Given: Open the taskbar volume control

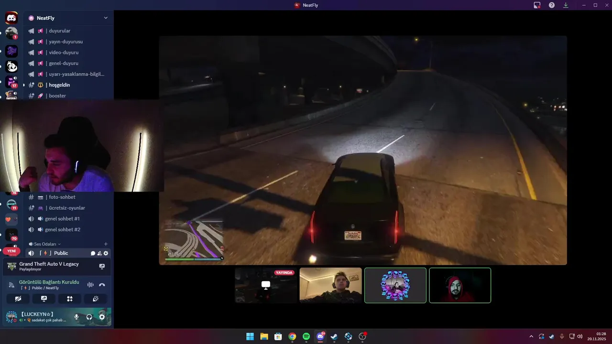Looking at the screenshot, I should click(x=580, y=336).
